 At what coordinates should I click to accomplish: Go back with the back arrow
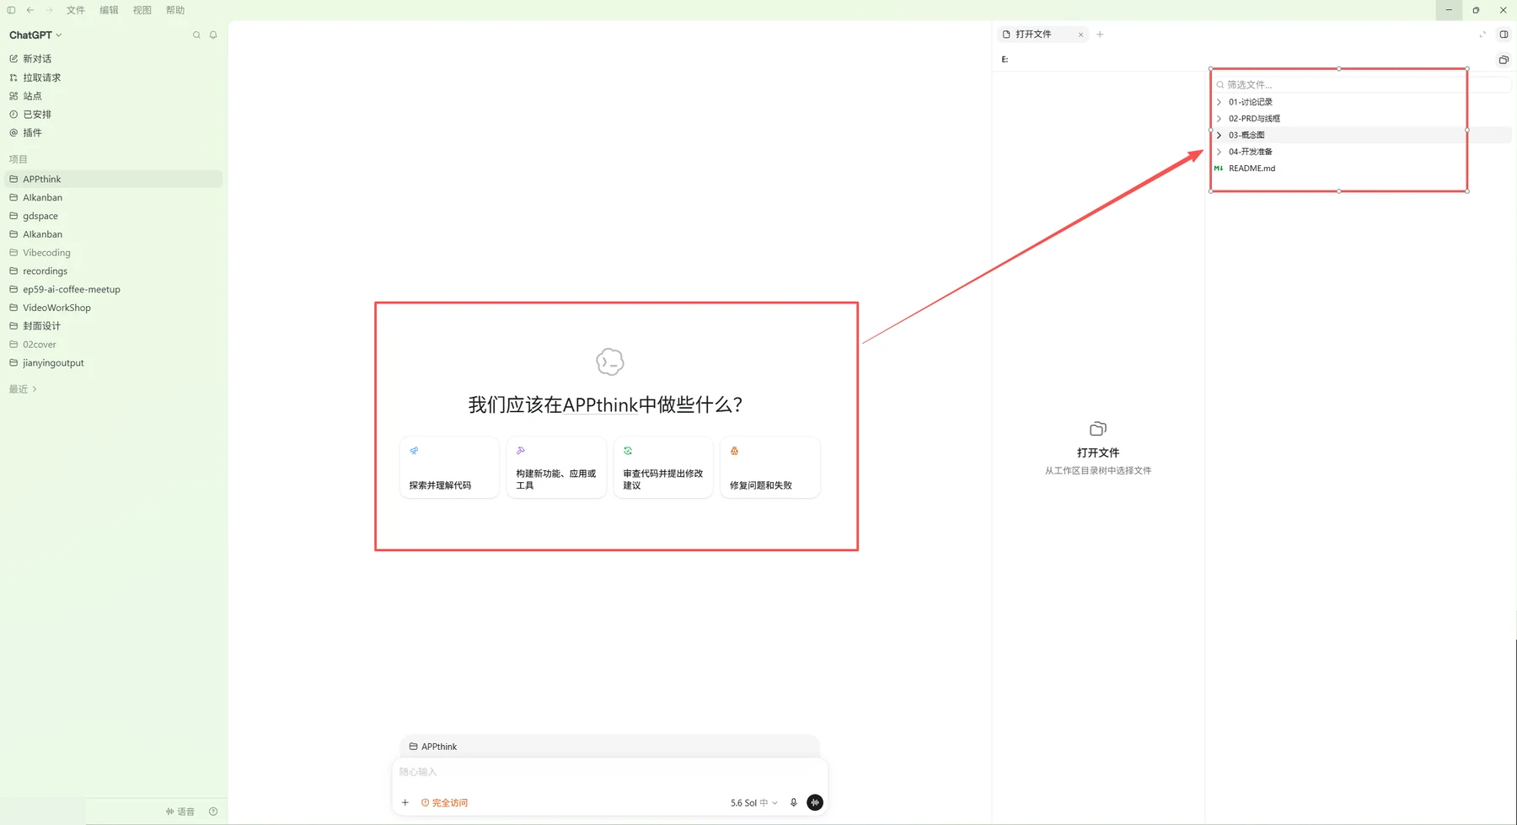(x=30, y=10)
